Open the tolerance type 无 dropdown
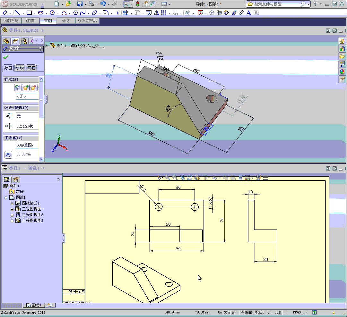Viewport: 347px width, 317px height. 27,116
